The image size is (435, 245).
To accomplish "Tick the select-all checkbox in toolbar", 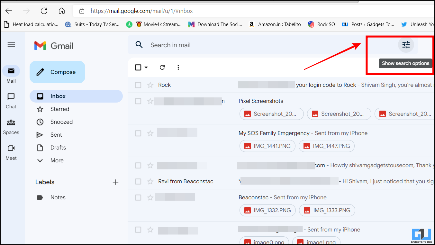I will 138,67.
